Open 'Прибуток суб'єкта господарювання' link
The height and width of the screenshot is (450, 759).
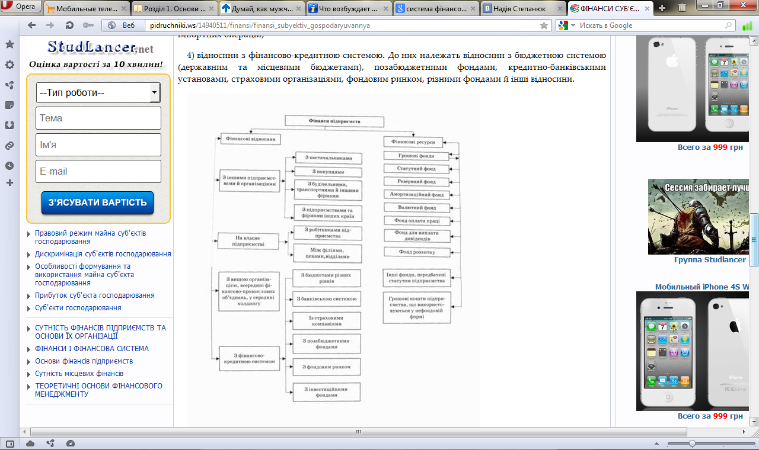coord(95,295)
